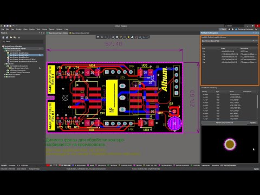
Task: Click the compile icon in Projects panel toolbar
Action: coord(7,37)
